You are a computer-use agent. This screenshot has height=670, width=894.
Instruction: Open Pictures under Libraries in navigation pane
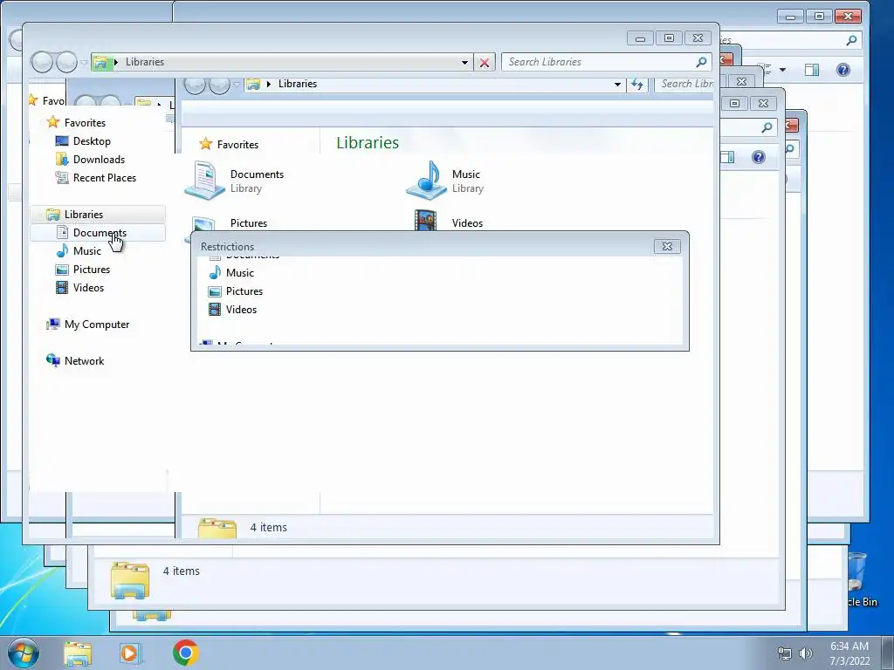[x=91, y=270]
